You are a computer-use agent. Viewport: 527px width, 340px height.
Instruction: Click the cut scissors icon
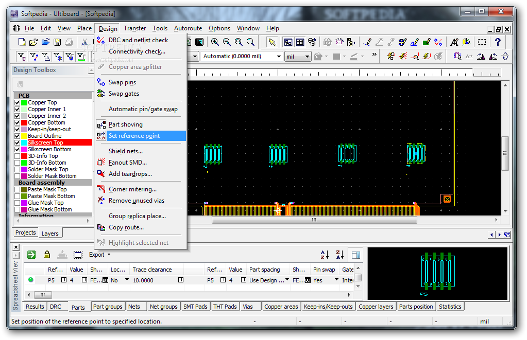click(84, 42)
